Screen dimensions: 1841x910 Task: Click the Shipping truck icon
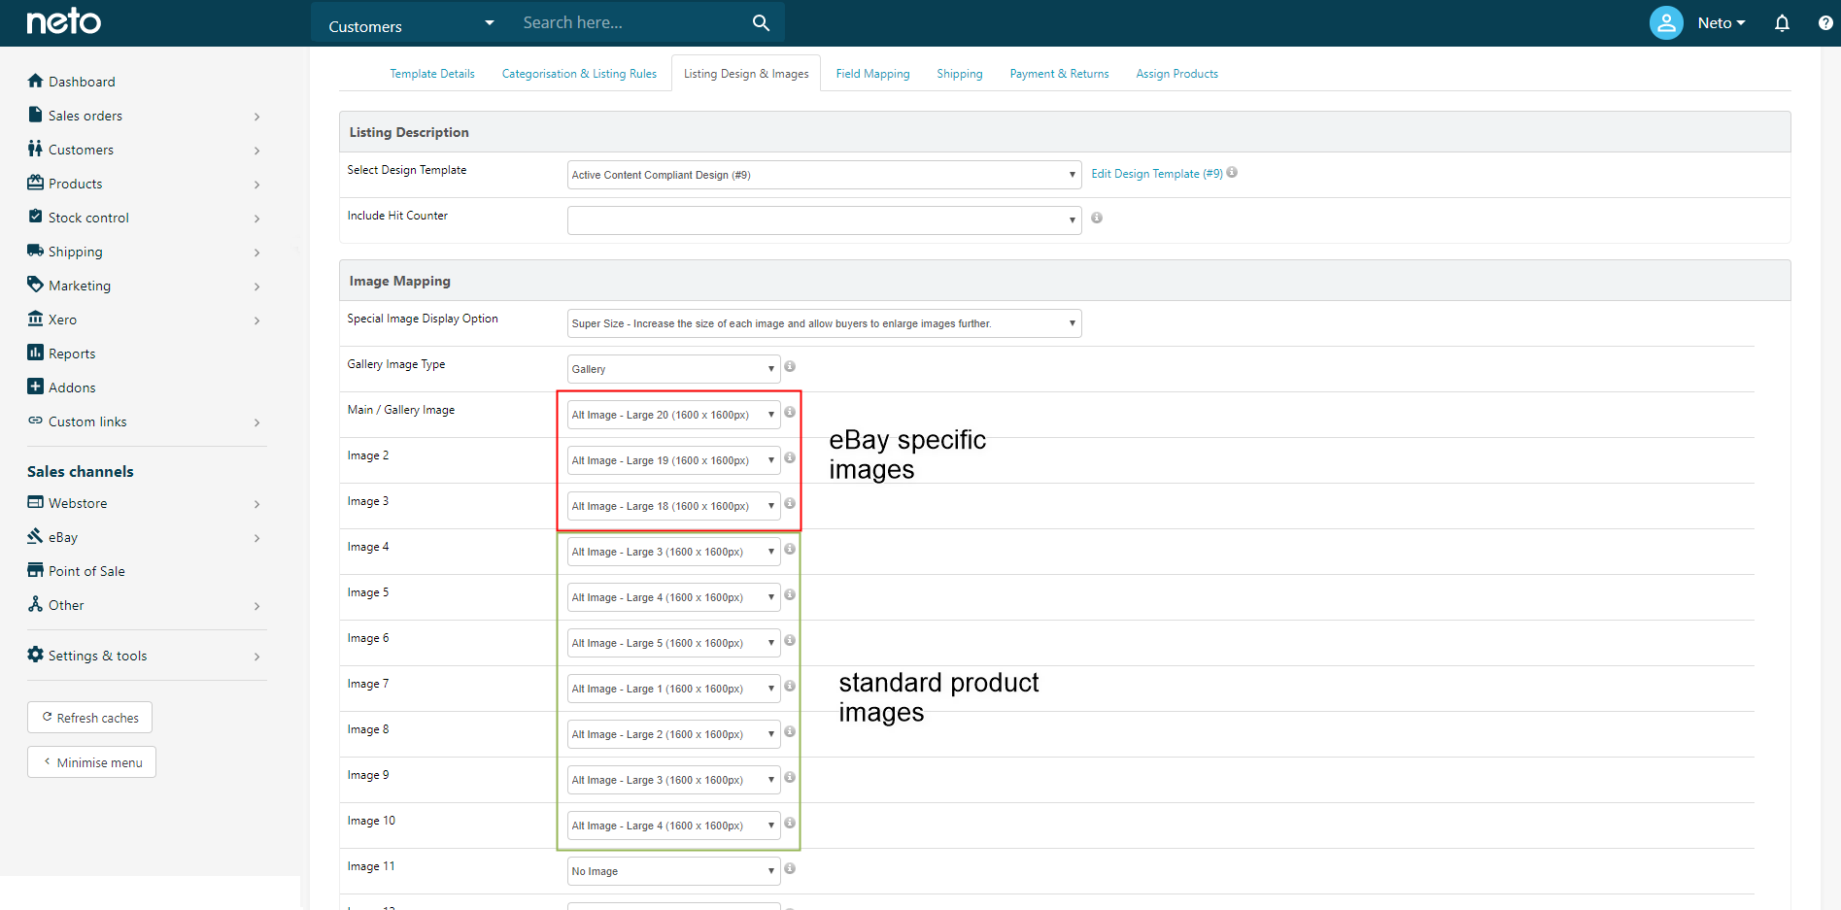click(36, 251)
